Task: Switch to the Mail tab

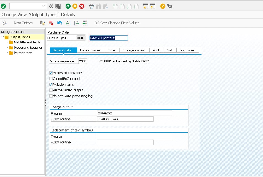Action: (170, 50)
